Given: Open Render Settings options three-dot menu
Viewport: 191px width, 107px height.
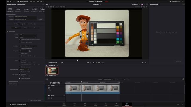Looking at the screenshot, I should coord(43,4).
